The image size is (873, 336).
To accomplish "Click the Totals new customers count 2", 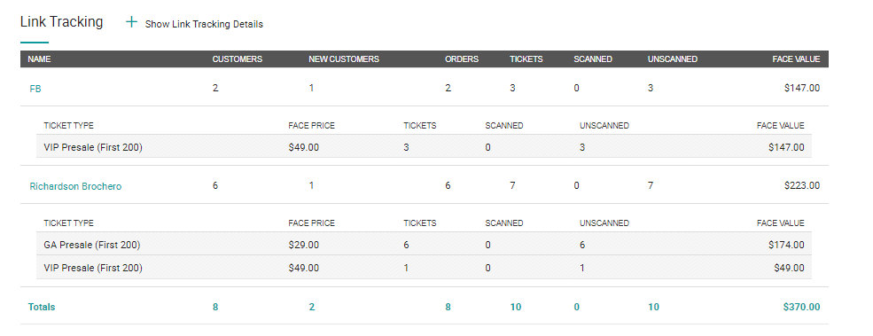I will 312,307.
